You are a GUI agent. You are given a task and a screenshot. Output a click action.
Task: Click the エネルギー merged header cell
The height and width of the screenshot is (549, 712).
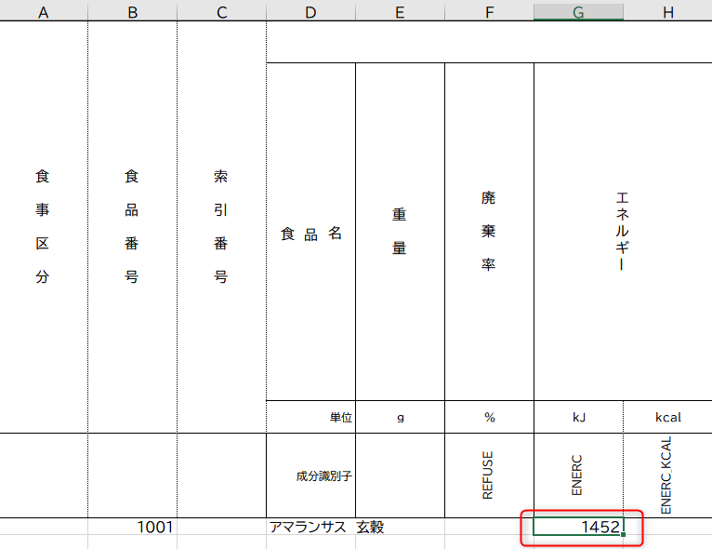pos(623,232)
